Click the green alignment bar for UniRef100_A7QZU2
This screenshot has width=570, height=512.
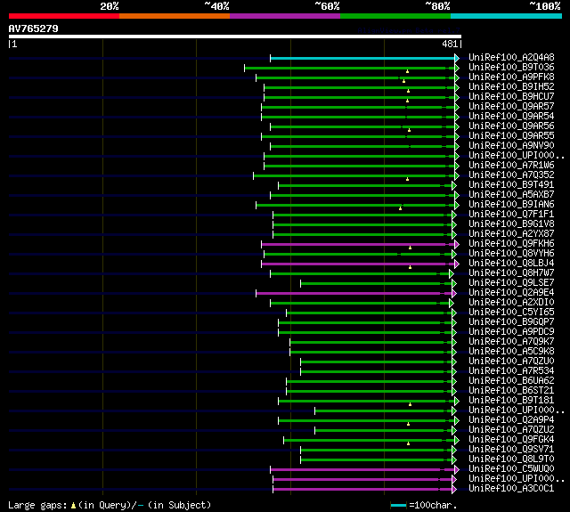click(x=383, y=431)
